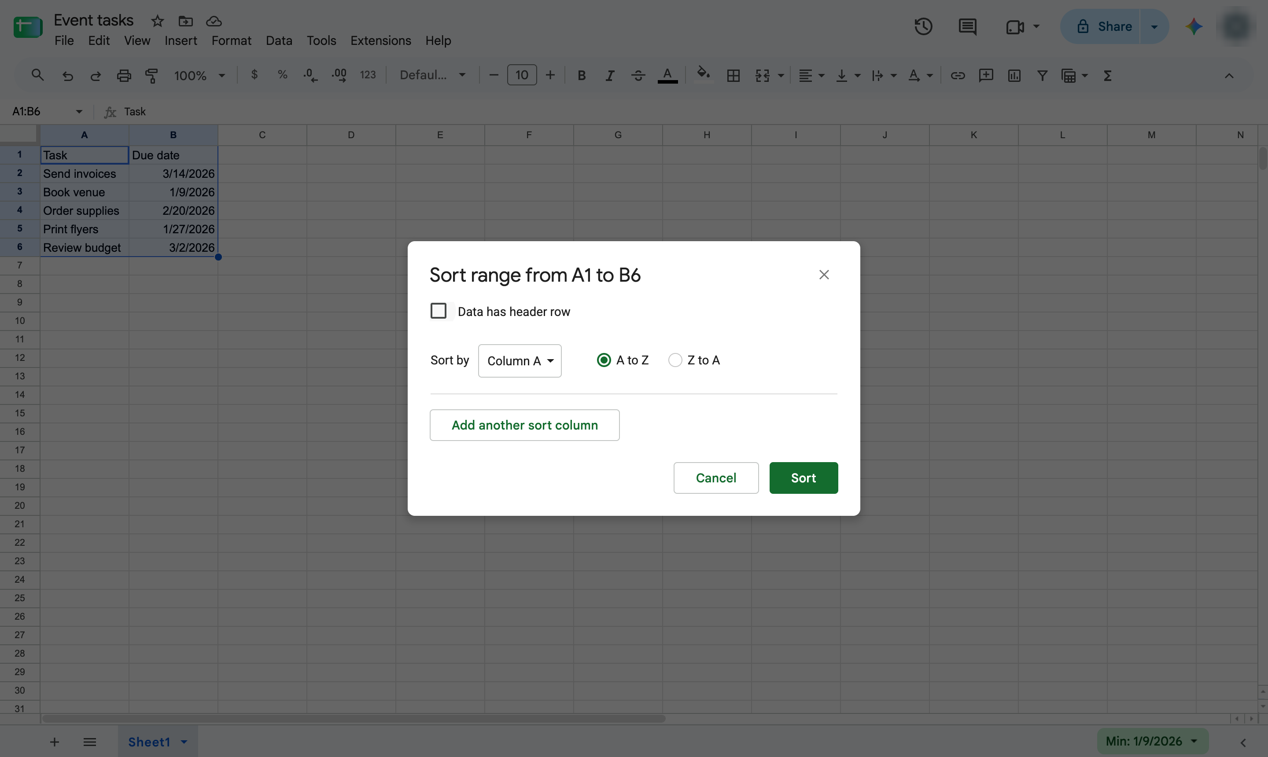The height and width of the screenshot is (757, 1268).
Task: Open version history clock icon
Action: point(923,26)
